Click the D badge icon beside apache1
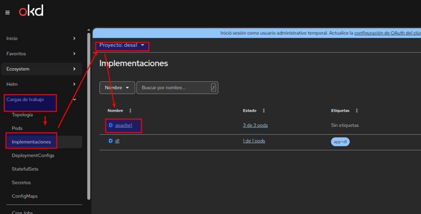The width and height of the screenshot is (421, 214). point(110,125)
